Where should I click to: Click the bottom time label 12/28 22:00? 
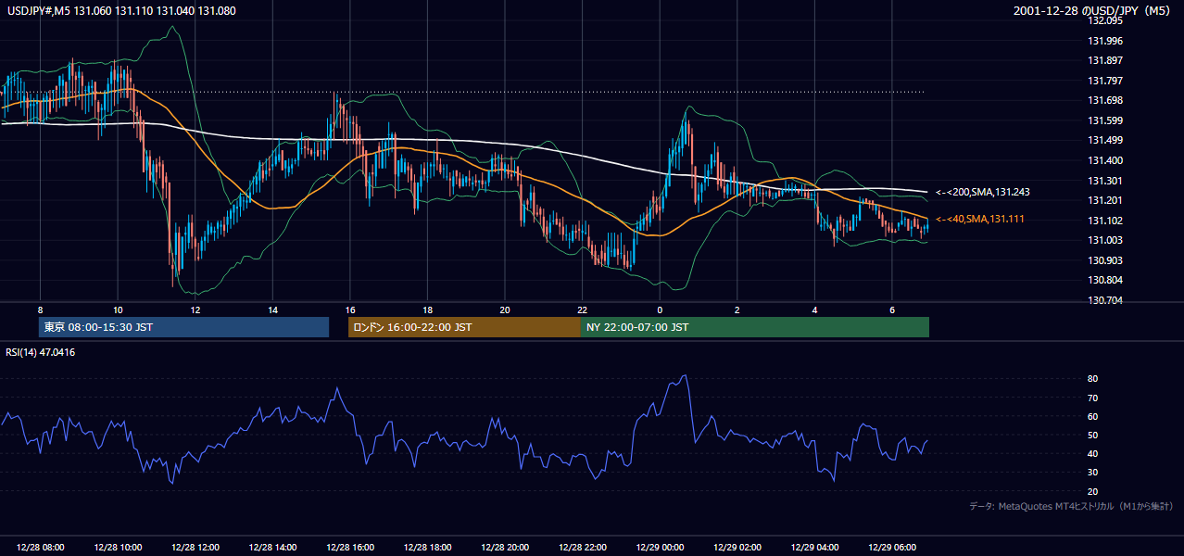(x=582, y=548)
